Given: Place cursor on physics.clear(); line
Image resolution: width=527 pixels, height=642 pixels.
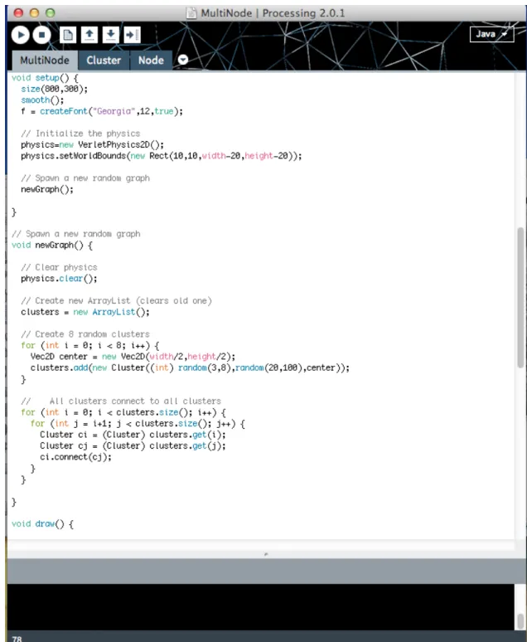Looking at the screenshot, I should point(59,279).
